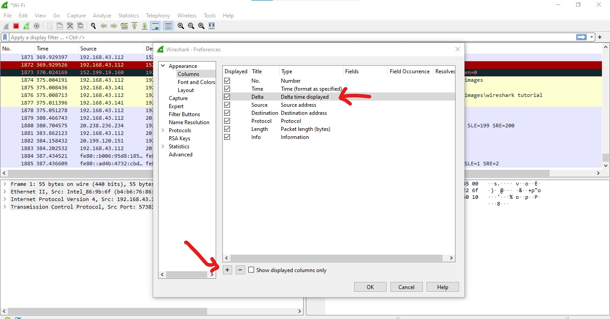Uncheck Displayed for the No. column

pos(227,81)
